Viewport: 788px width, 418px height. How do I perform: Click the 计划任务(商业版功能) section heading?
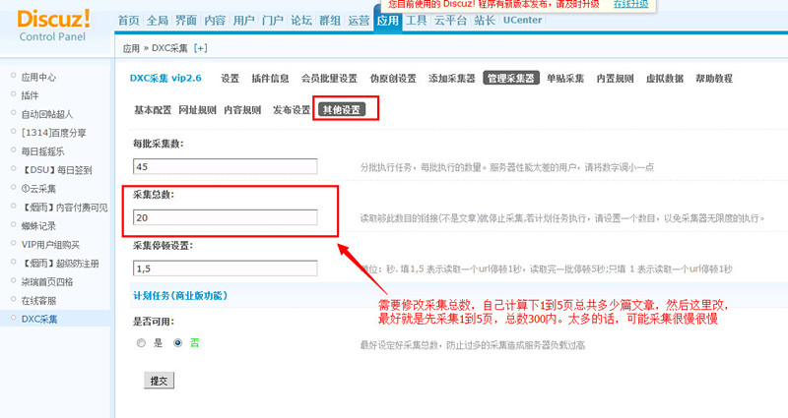coord(180,296)
